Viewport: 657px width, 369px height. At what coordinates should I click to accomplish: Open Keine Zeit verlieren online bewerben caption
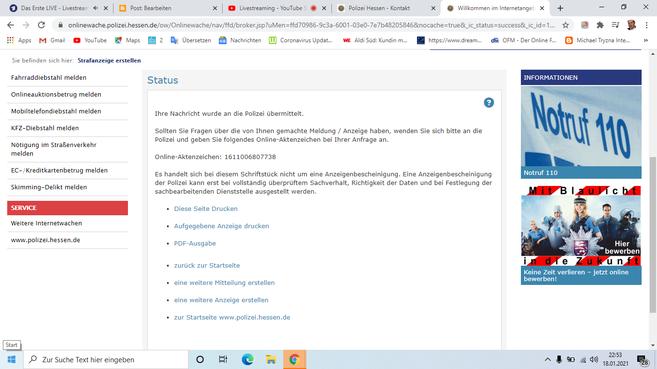[581, 275]
